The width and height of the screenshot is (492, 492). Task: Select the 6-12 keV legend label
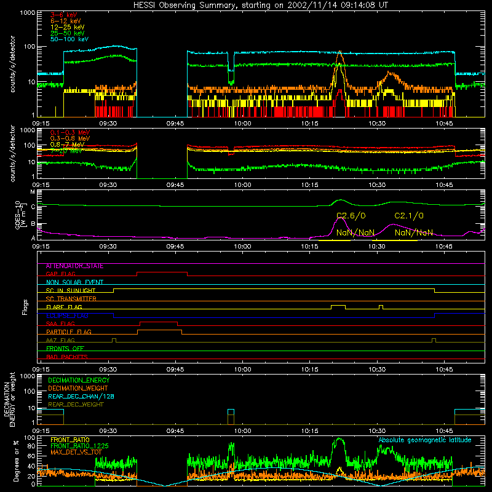point(66,21)
